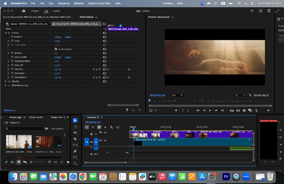Image resolution: width=284 pixels, height=184 pixels.
Task: Select the Slip tool
Action: pos(75,145)
